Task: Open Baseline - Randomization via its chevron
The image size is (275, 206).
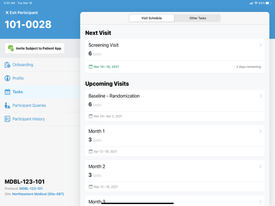Action: (x=260, y=96)
